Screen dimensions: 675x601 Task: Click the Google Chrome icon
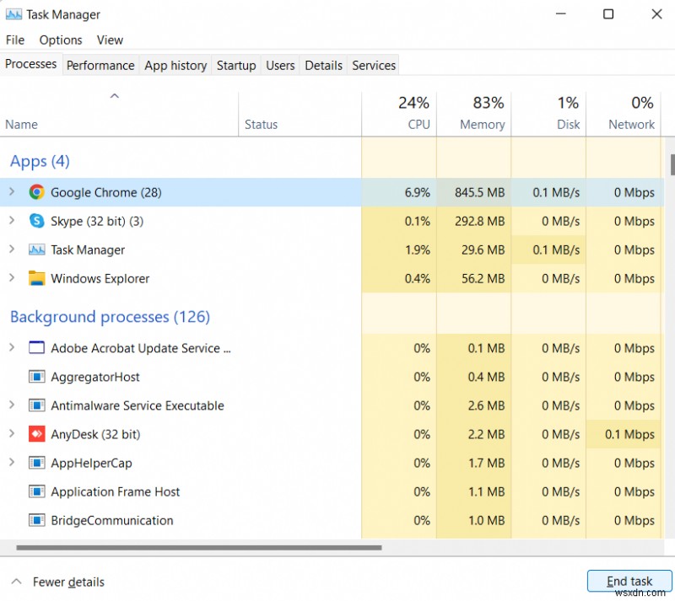tap(36, 192)
